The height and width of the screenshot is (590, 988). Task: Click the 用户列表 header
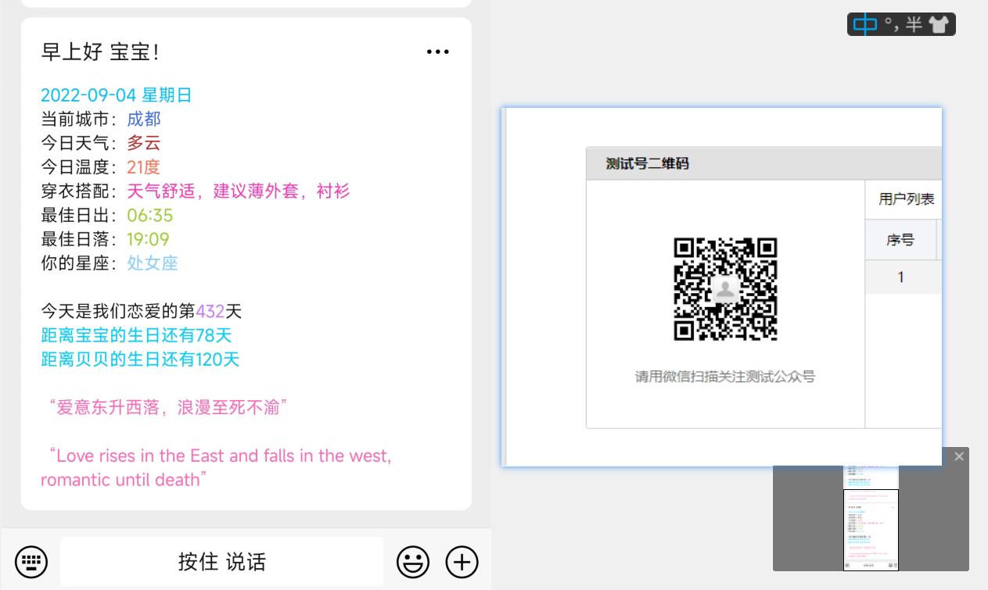coord(907,199)
